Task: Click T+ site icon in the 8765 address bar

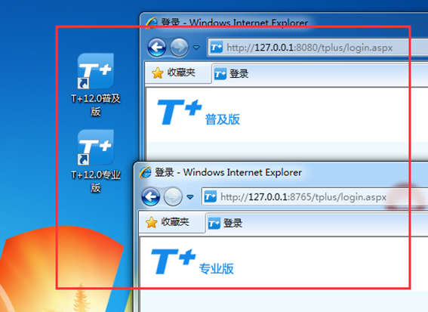Action: click(x=211, y=196)
